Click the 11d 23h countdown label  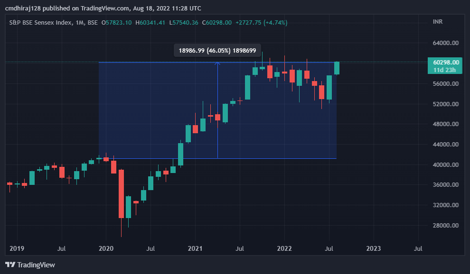[444, 70]
